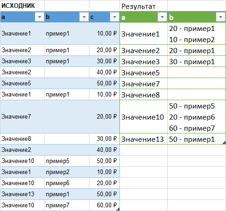Select 20,00 ₽ in the Значение7 row
226x211 pixels.
click(x=104, y=117)
